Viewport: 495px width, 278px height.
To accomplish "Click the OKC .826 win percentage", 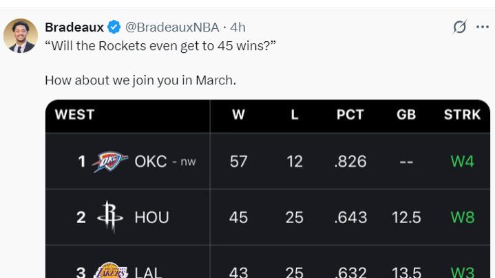I will (350, 162).
